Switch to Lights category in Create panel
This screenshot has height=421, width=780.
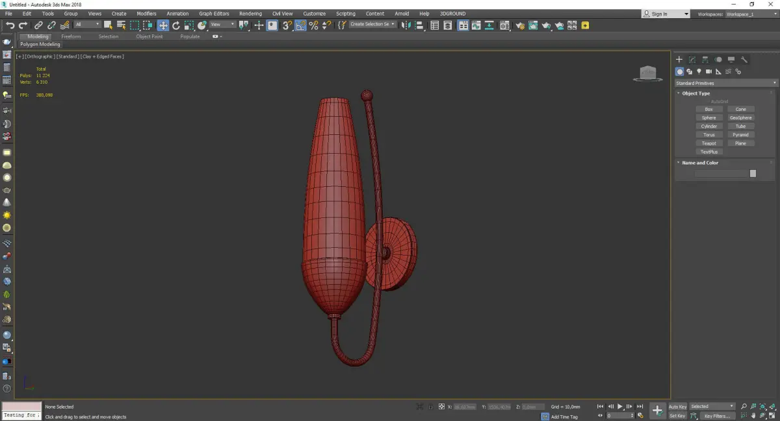699,71
